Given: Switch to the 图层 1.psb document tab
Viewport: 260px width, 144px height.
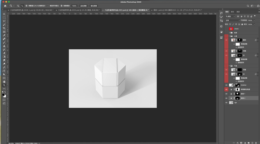Looking at the screenshot, I should (177, 10).
